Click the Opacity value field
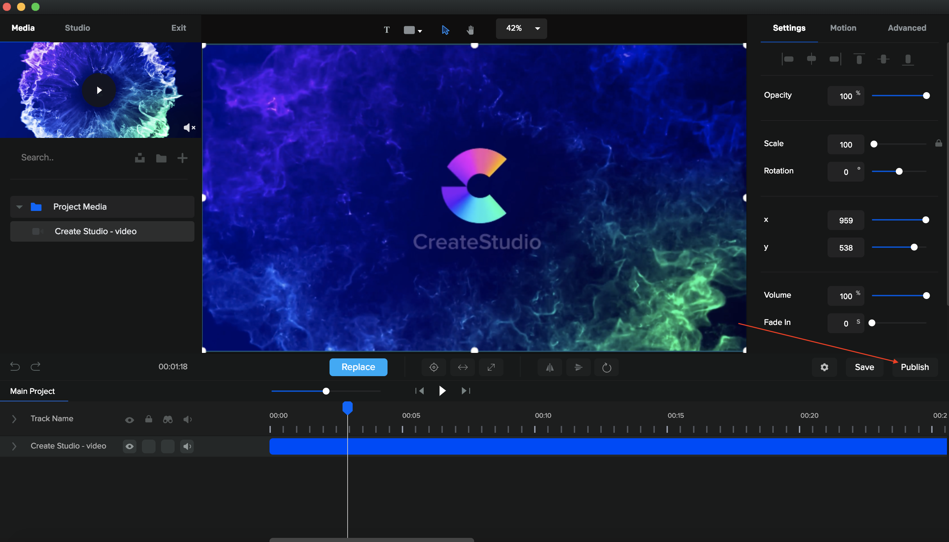Viewport: 949px width, 542px height. click(x=846, y=96)
